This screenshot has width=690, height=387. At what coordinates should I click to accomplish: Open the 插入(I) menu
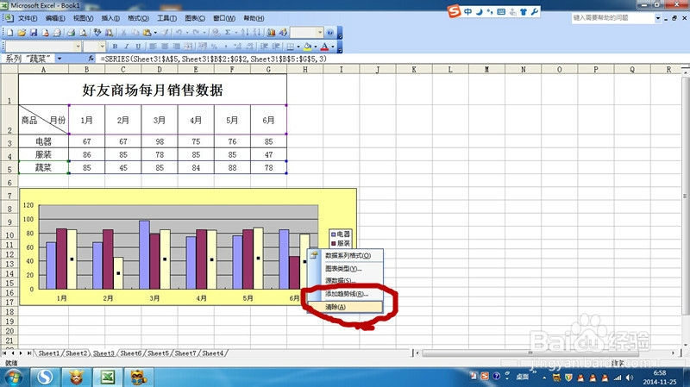(x=110, y=18)
